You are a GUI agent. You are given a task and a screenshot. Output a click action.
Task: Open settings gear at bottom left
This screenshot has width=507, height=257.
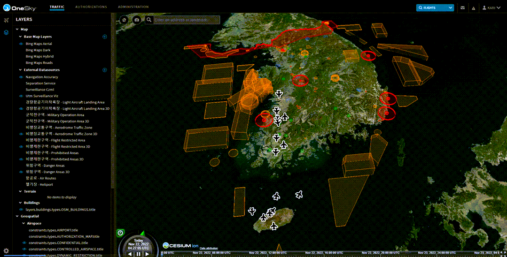[6, 251]
